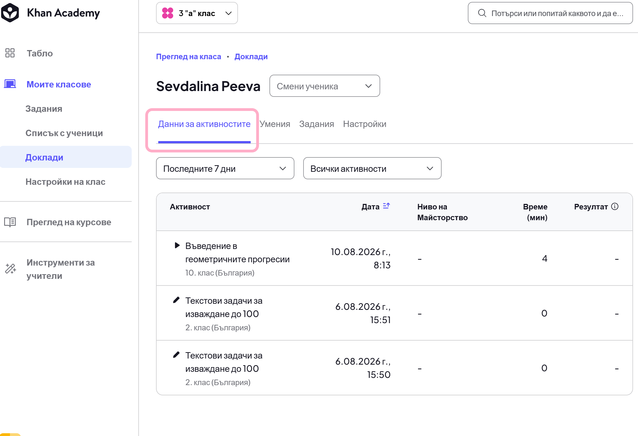Open the Настройки tab

(x=364, y=124)
